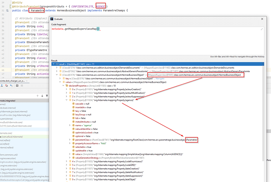
Task: Expand property 8 dateSuppression
Action: click(66, 176)
